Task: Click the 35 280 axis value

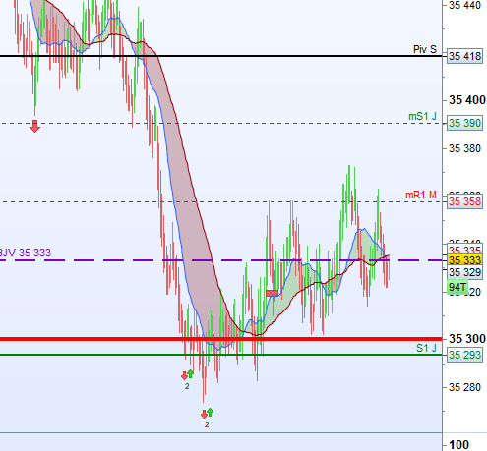Action: (x=464, y=387)
